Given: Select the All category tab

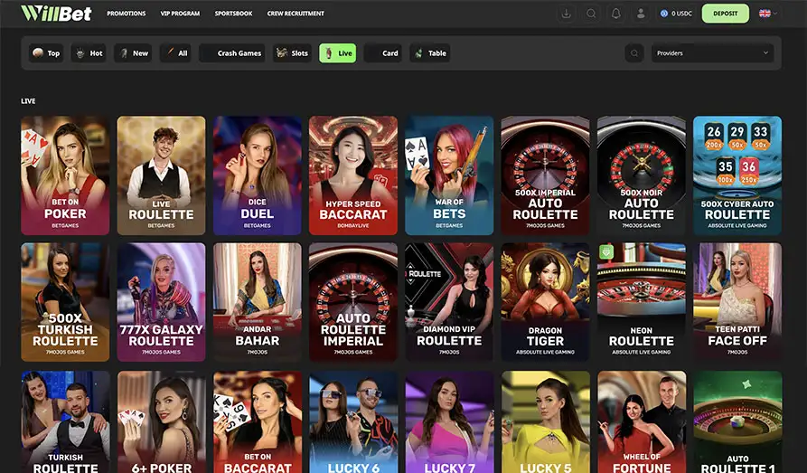Looking at the screenshot, I should (x=175, y=53).
